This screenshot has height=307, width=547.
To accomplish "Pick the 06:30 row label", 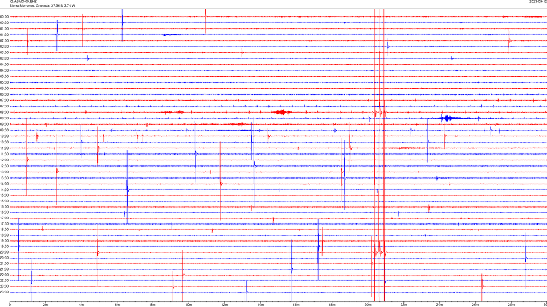I will click(x=5, y=94).
